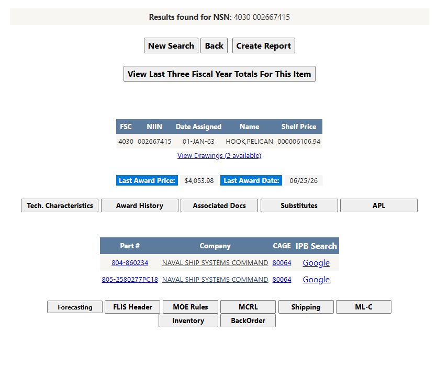View Last Three Fiscal Year Totals
The height and width of the screenshot is (379, 437).
coord(219,74)
